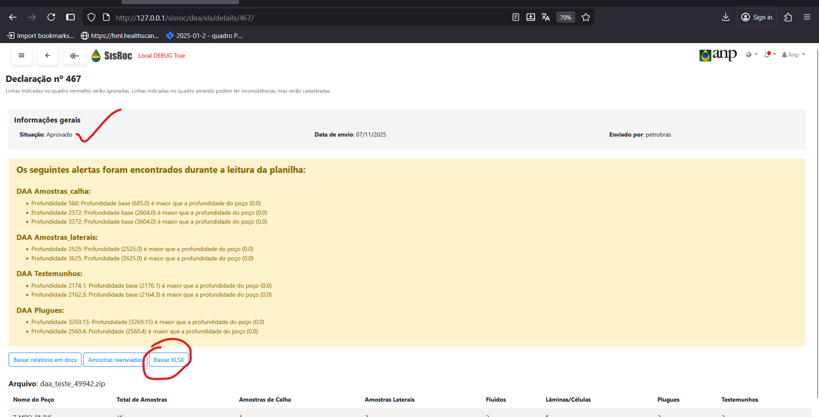Click the URL address field
The image size is (819, 417).
(299, 17)
